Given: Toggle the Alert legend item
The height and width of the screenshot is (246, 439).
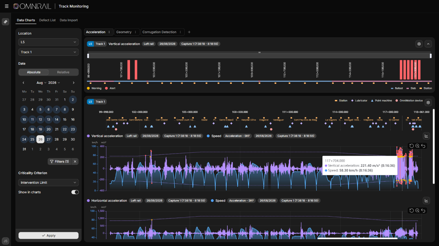Looking at the screenshot, I should coord(110,88).
